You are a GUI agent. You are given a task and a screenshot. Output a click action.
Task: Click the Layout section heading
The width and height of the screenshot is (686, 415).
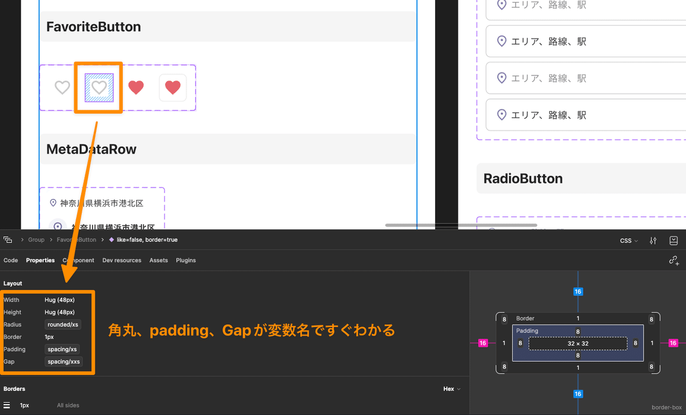point(13,284)
